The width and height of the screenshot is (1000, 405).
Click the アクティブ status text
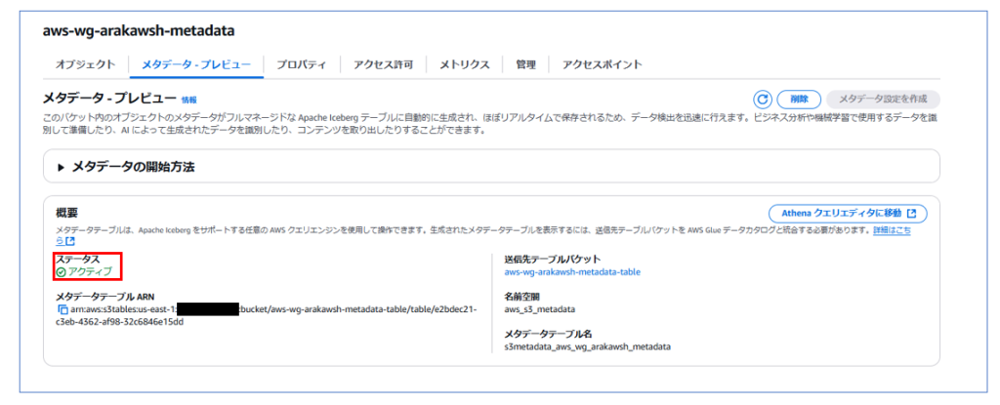90,271
